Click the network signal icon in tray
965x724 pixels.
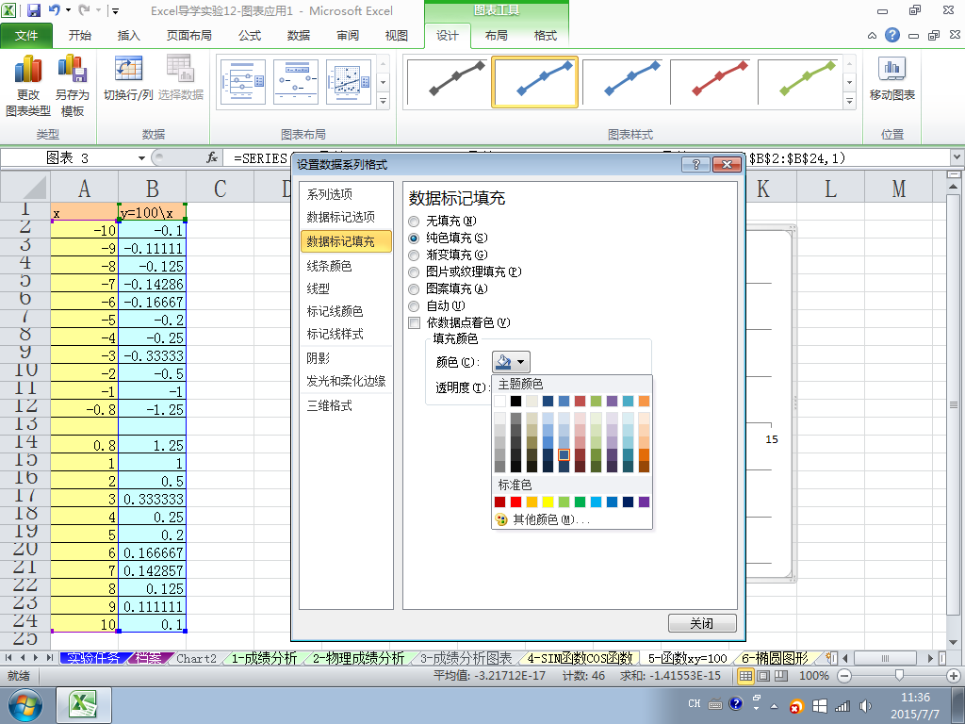click(842, 705)
